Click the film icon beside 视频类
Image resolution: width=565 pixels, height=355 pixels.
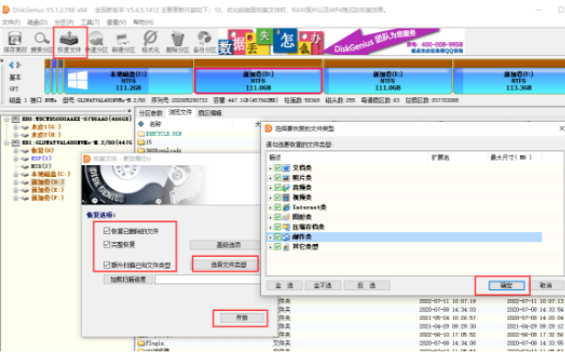click(286, 197)
